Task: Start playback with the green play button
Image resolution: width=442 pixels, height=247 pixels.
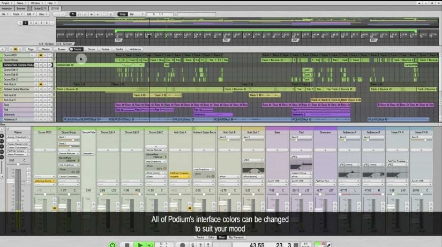Action: coord(140,245)
